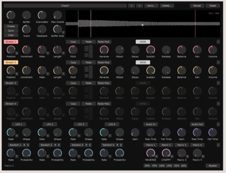Click the Random 3 Rate knob
The image size is (226, 173).
pos(73,153)
